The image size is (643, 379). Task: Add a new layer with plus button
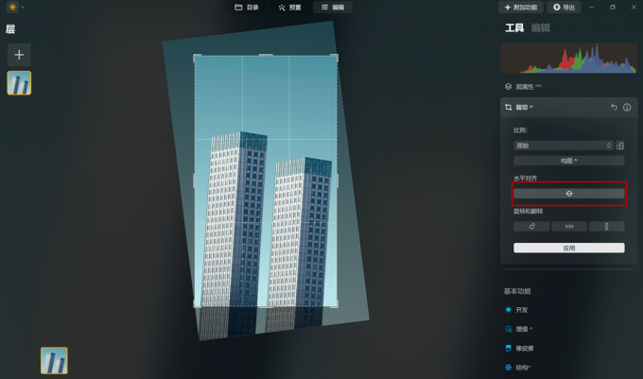click(x=19, y=55)
